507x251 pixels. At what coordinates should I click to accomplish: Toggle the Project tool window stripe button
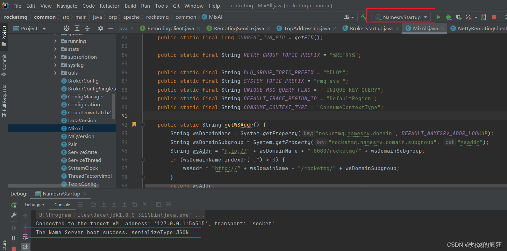click(x=4, y=36)
